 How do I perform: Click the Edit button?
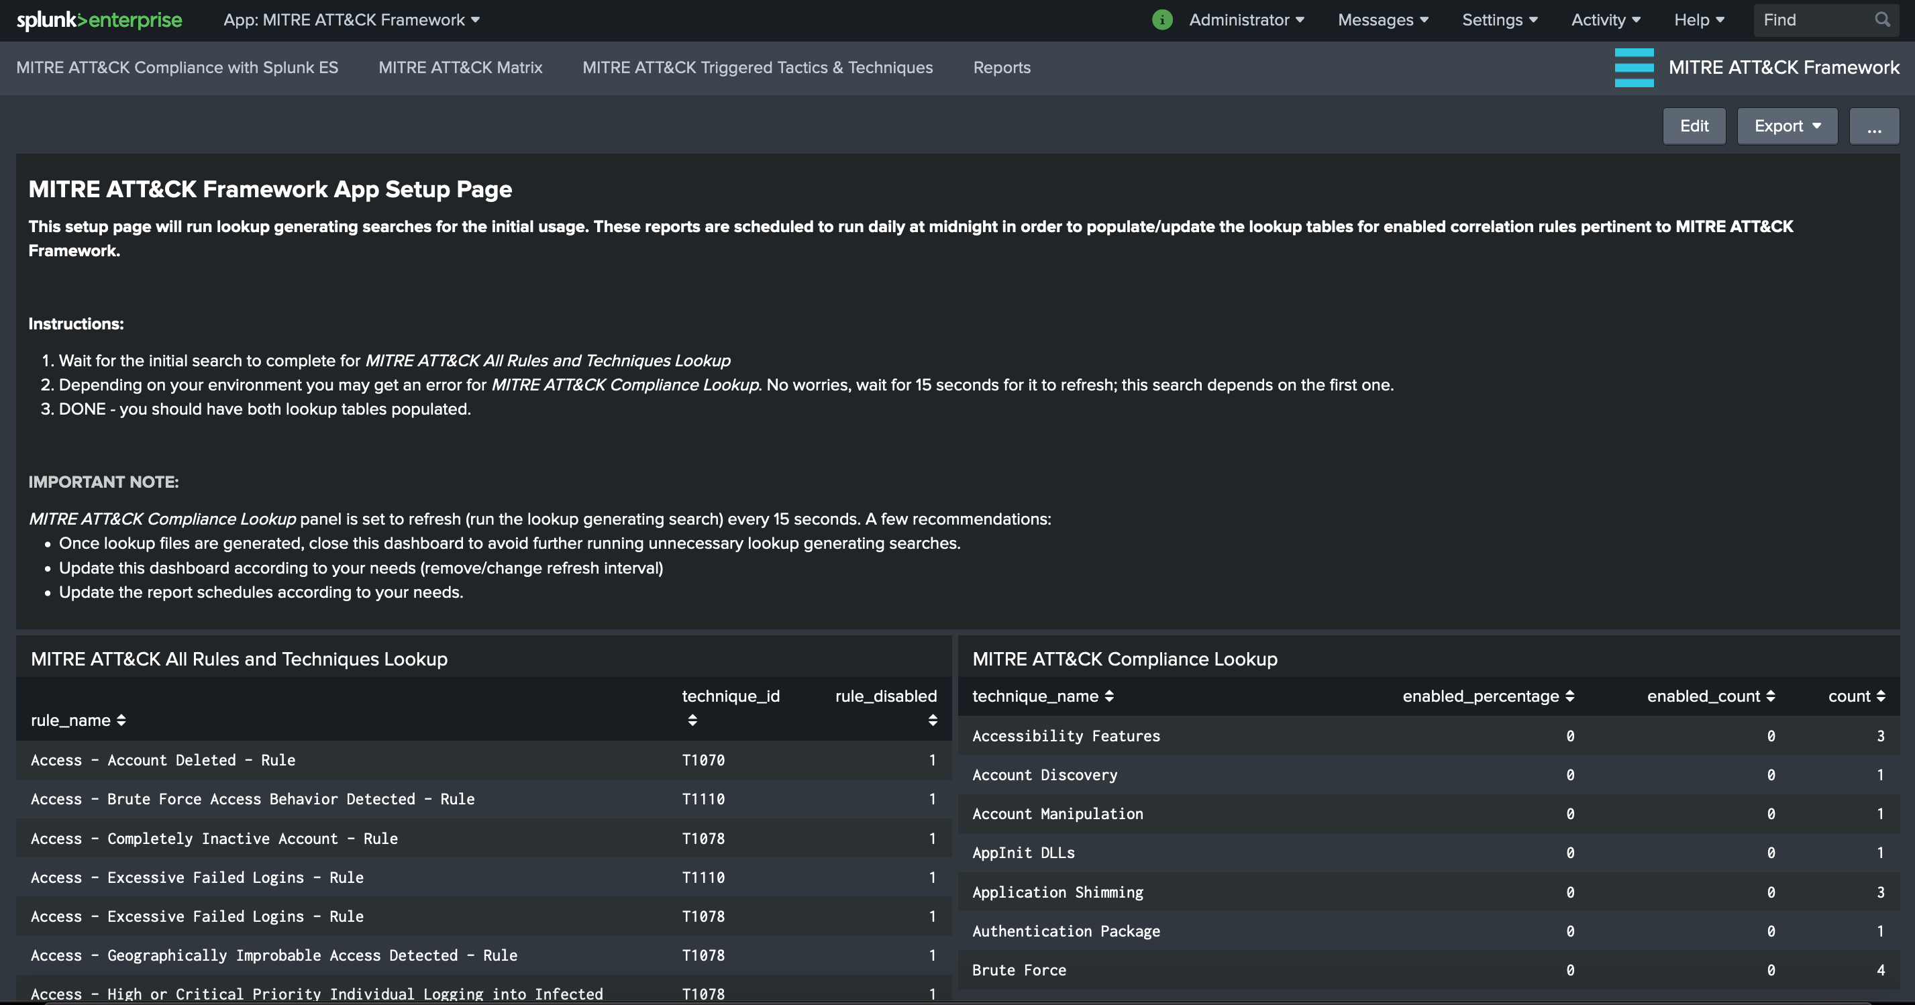(x=1694, y=126)
